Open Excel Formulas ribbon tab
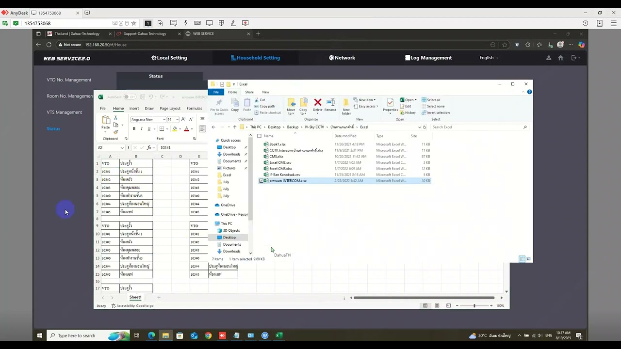This screenshot has height=349, width=621. coord(194,109)
